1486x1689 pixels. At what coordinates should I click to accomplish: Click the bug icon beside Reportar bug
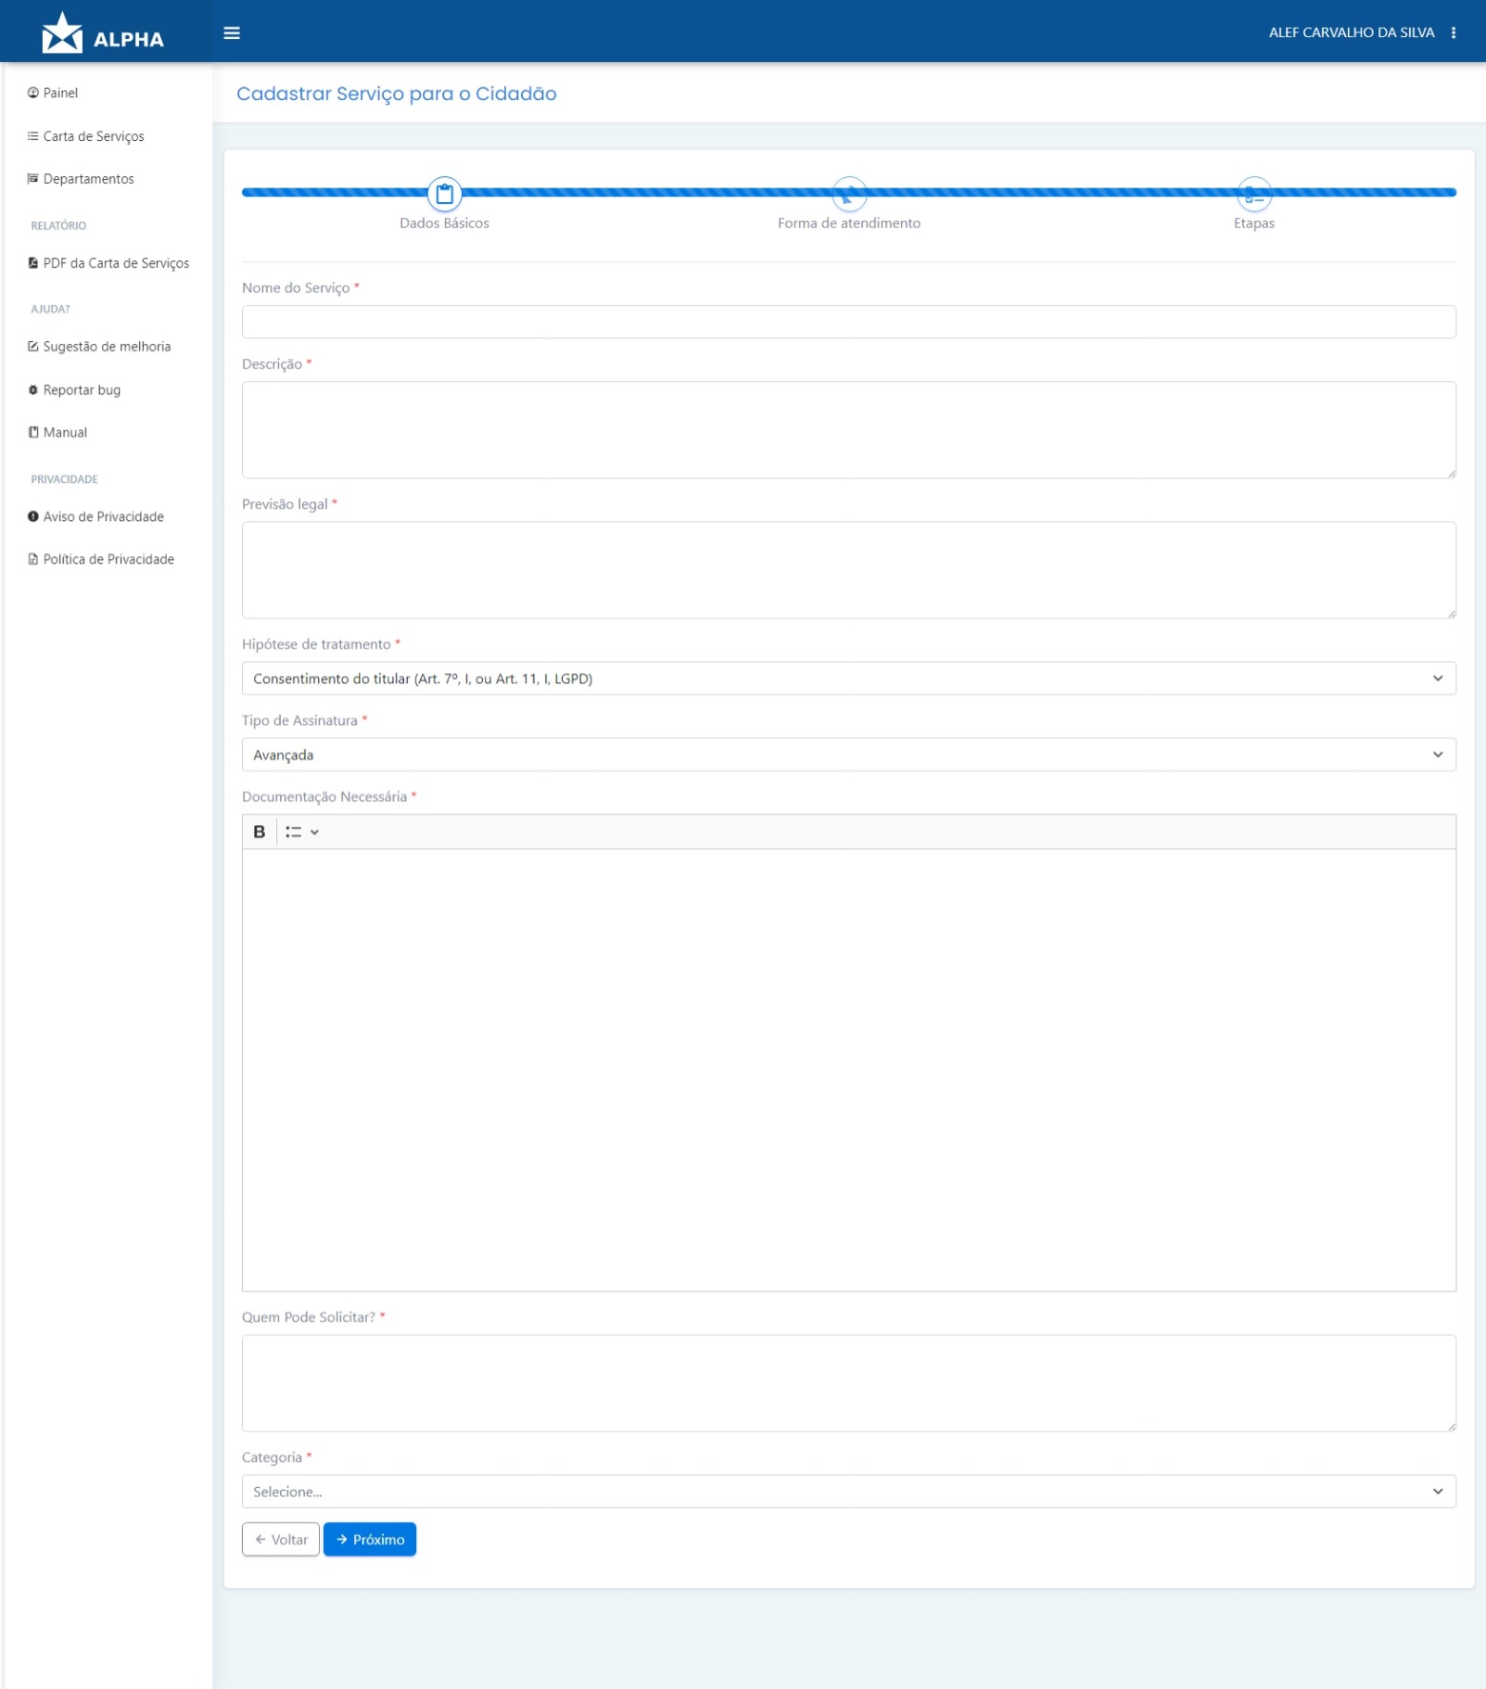click(33, 390)
